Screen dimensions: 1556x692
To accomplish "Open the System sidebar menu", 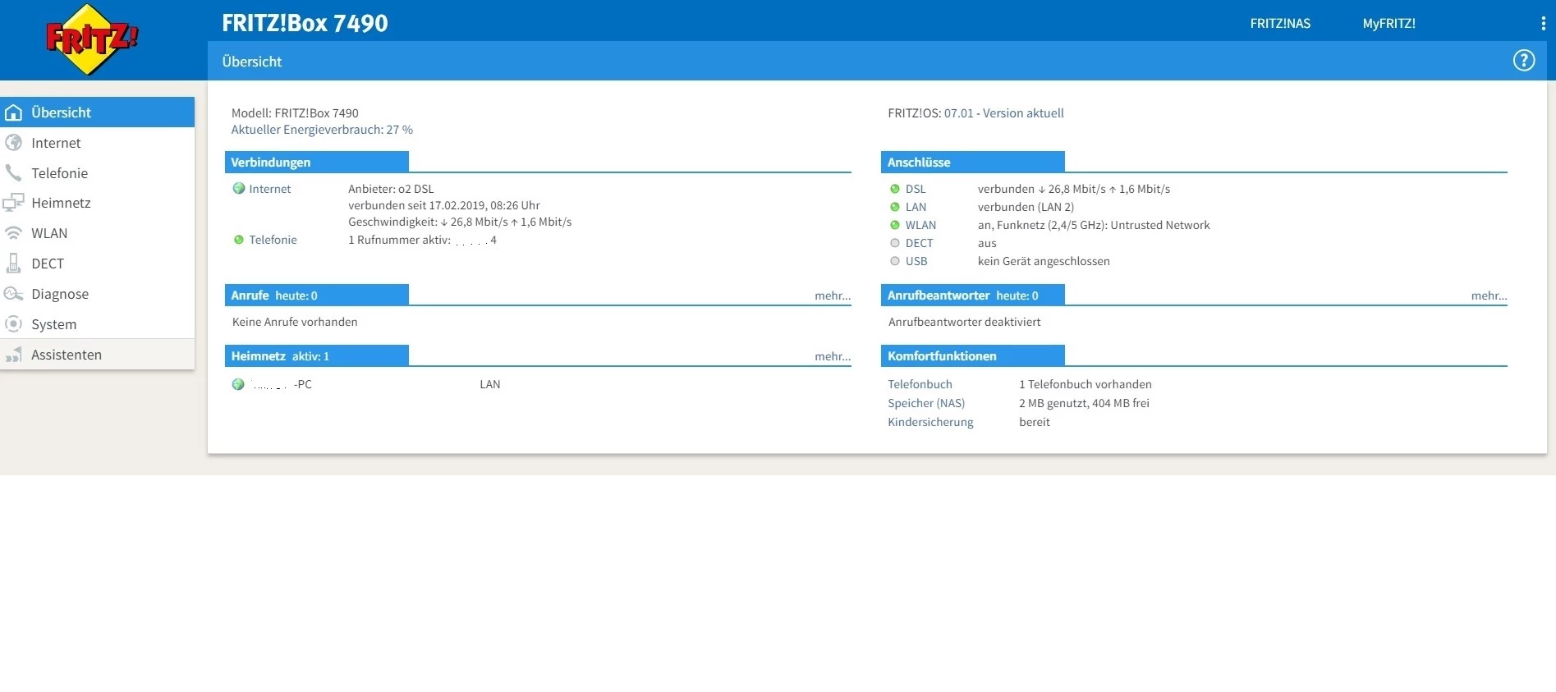I will click(x=97, y=324).
